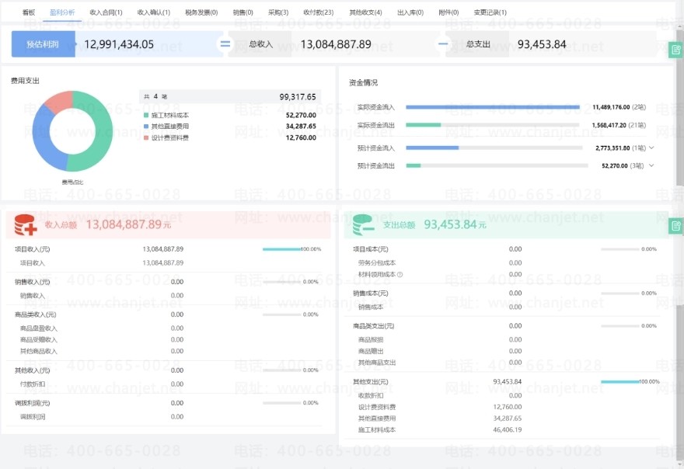Click the 费用支出 donut chart

click(x=72, y=130)
